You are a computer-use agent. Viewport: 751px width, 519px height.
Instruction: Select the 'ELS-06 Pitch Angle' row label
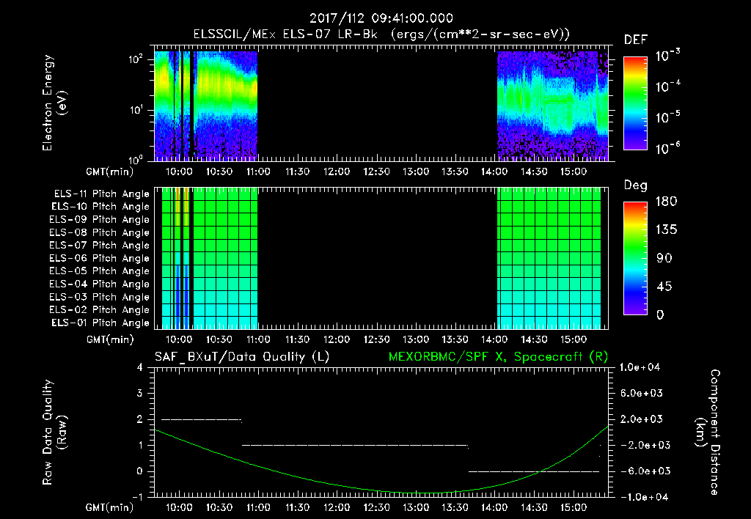point(100,258)
